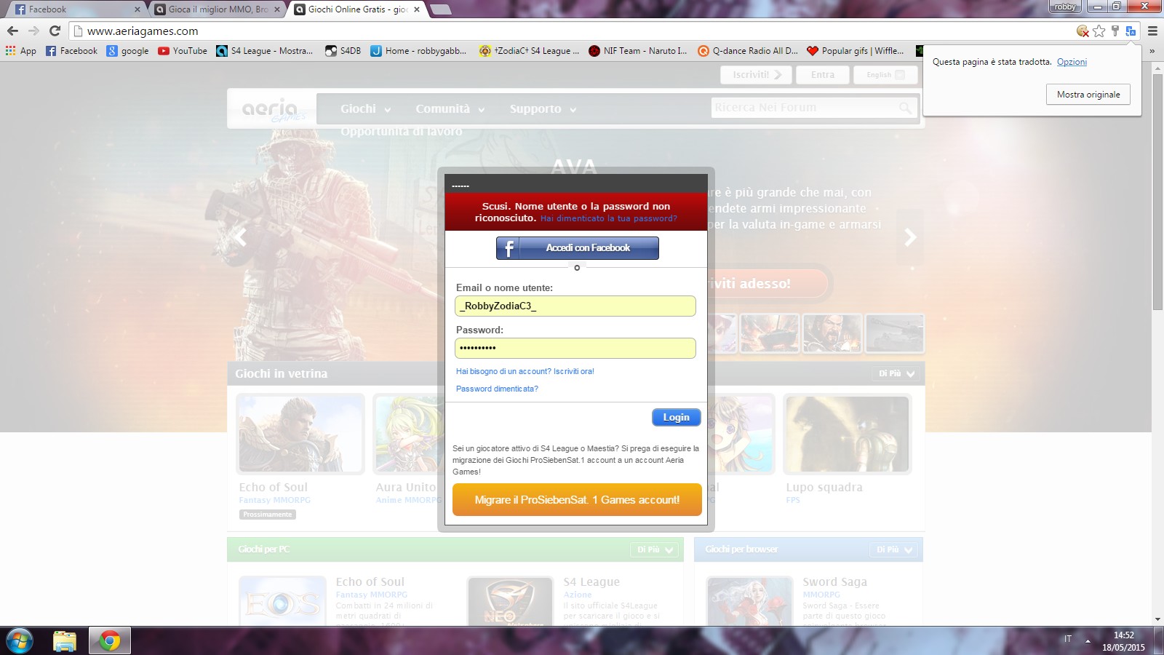This screenshot has height=655, width=1164.
Task: Open NIF Team - Naruto bookmark
Action: pos(638,51)
